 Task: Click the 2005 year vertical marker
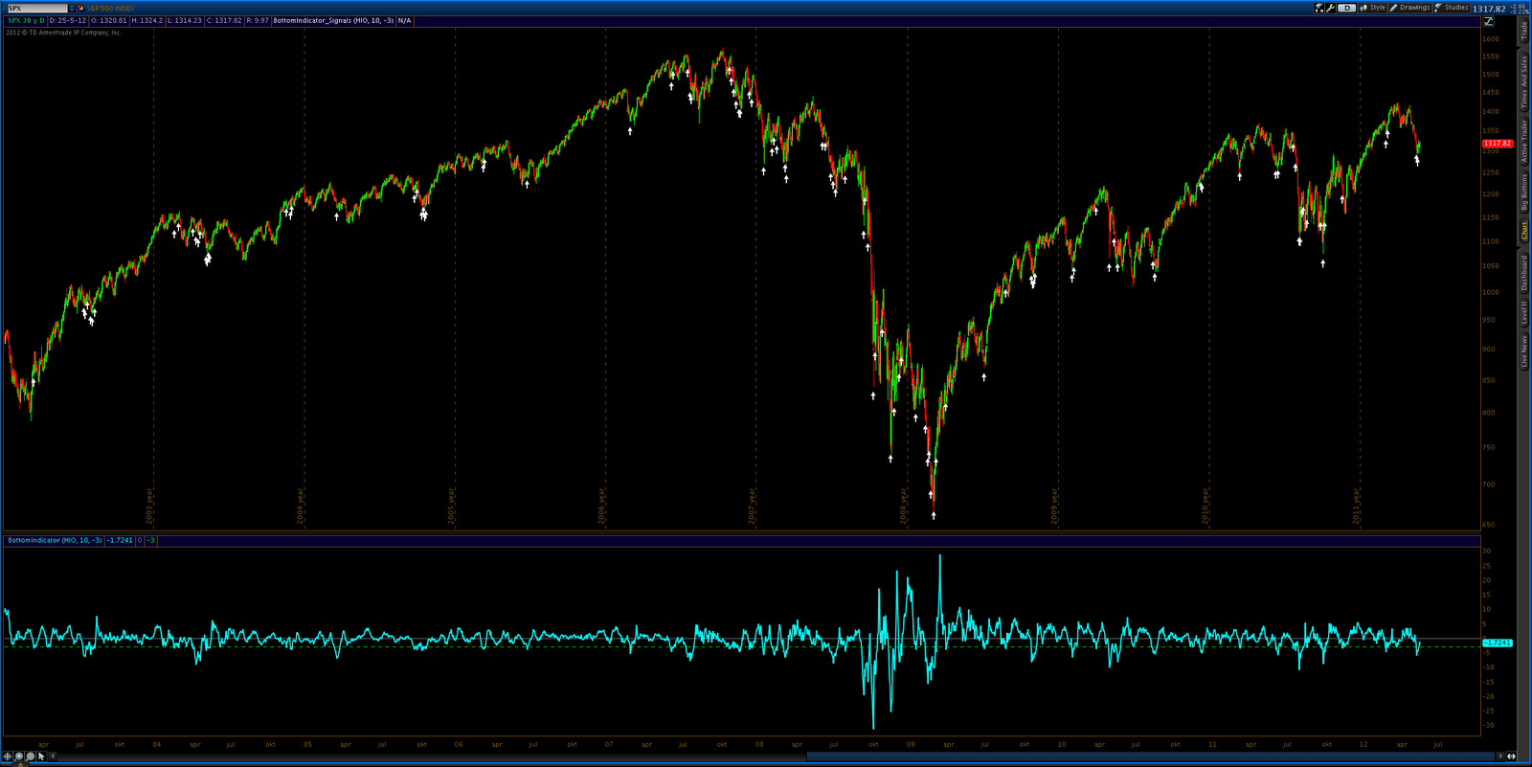(x=451, y=507)
